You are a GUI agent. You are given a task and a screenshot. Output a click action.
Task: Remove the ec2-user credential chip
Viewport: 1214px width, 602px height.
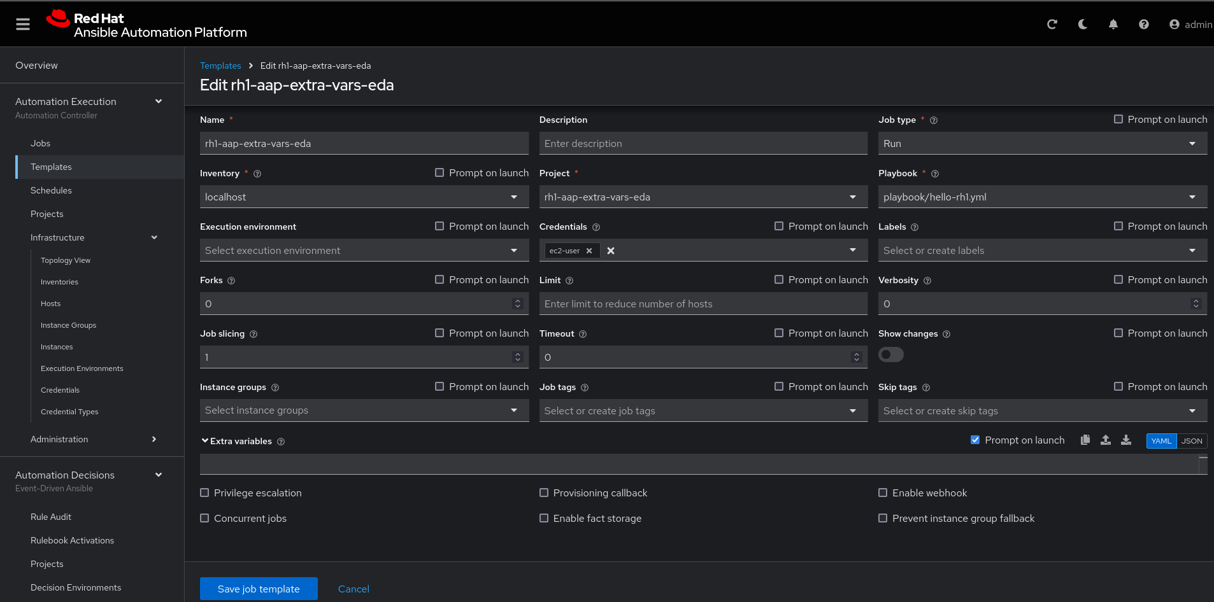point(589,251)
